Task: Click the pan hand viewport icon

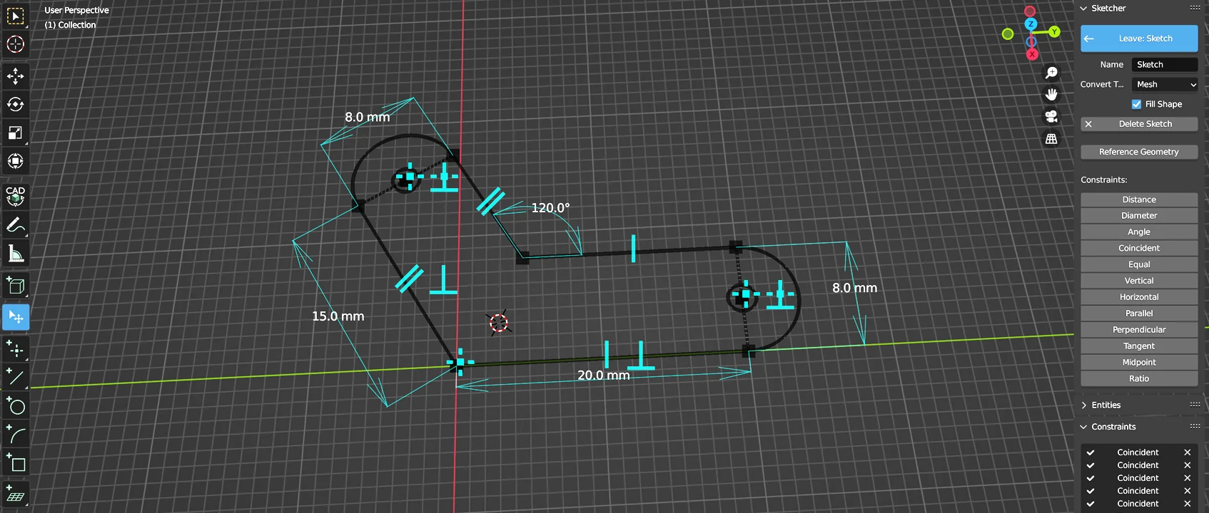Action: [x=1051, y=95]
